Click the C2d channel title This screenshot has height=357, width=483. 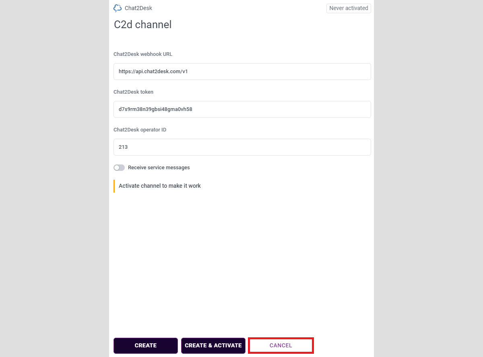point(143,25)
